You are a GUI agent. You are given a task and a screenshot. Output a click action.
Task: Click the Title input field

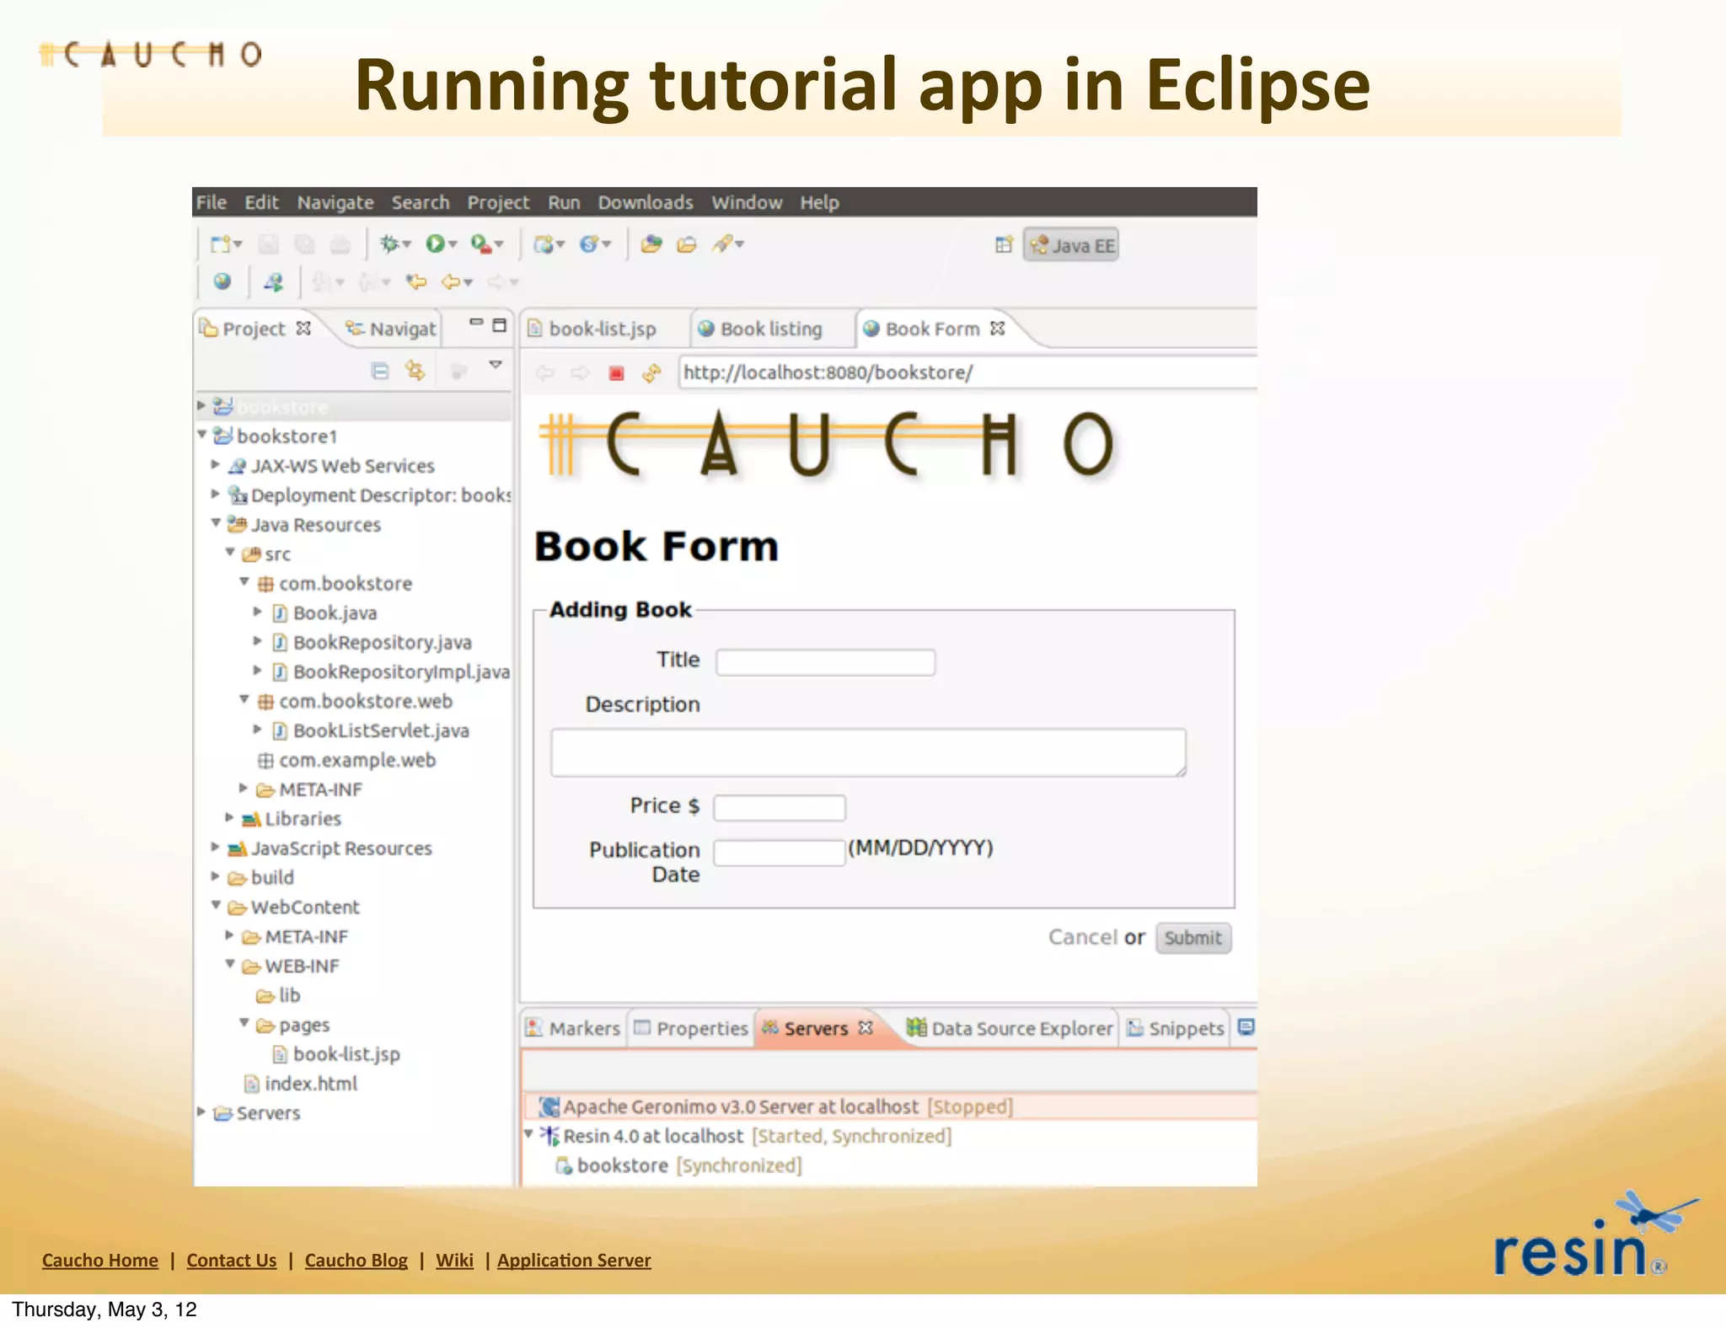[x=825, y=662]
